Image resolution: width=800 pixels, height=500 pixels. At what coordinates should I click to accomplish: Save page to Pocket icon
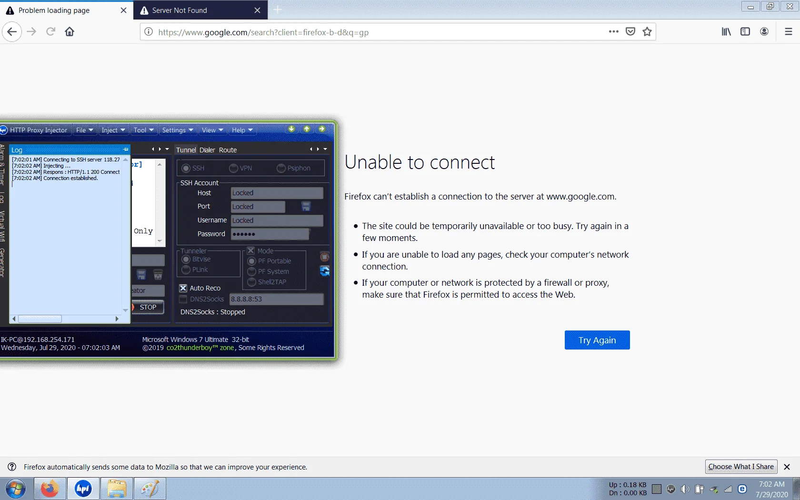630,32
